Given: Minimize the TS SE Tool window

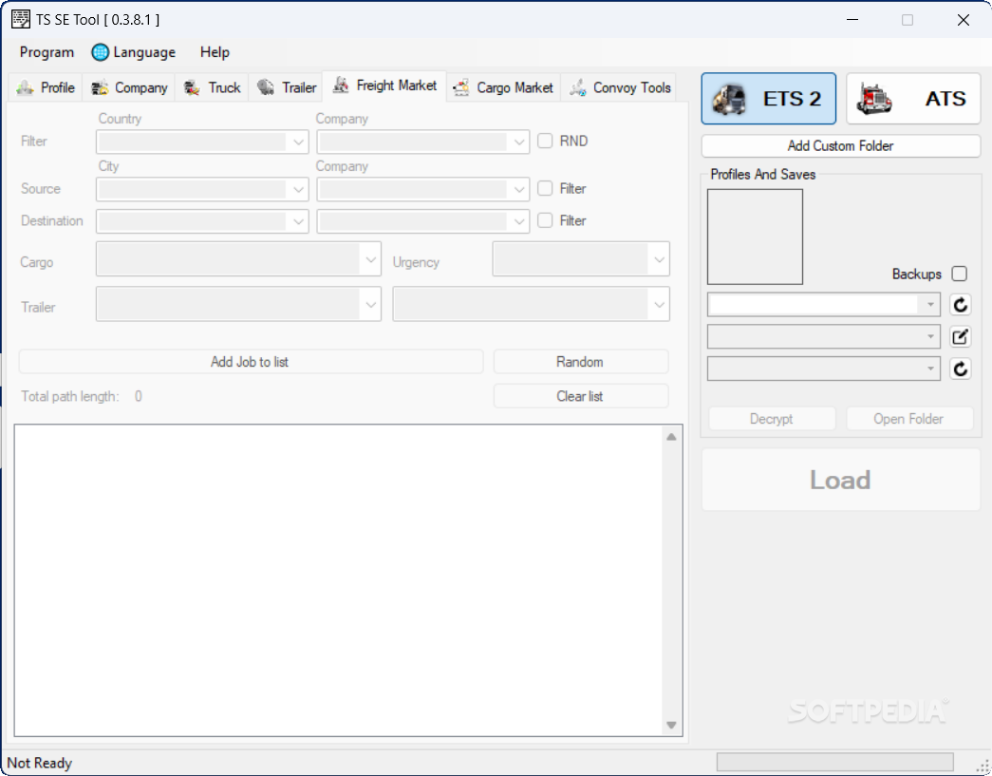Looking at the screenshot, I should click(852, 20).
